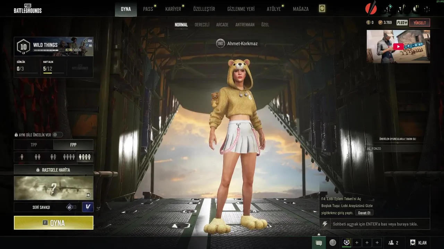
Task: Click the arrow icon on the map preview
Action: [88, 195]
